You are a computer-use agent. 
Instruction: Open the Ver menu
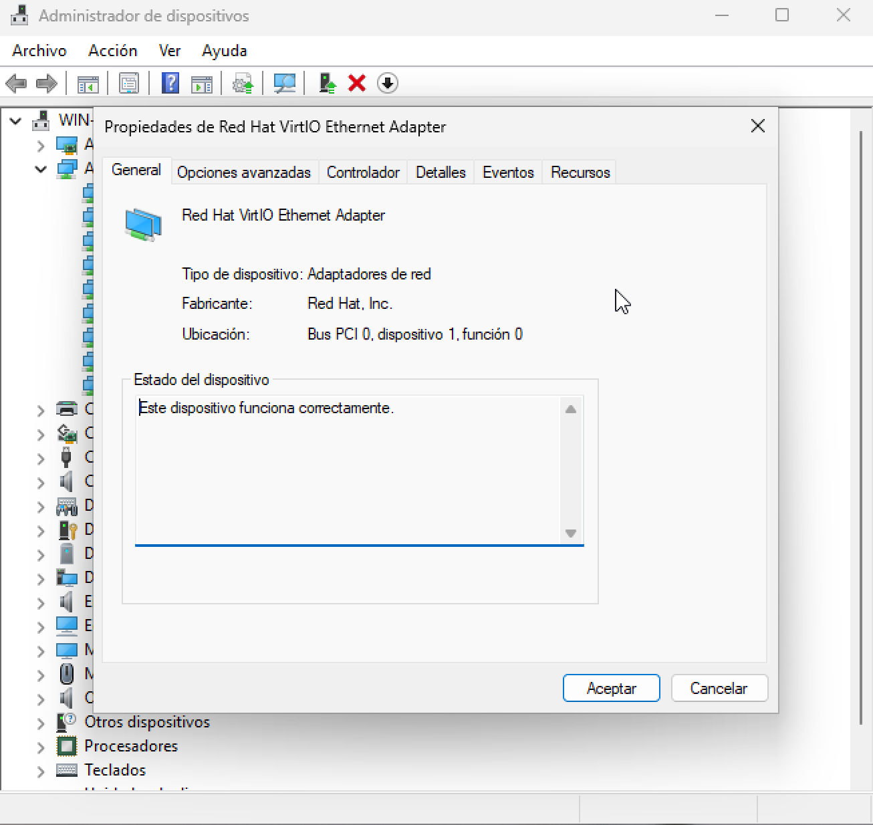(170, 51)
